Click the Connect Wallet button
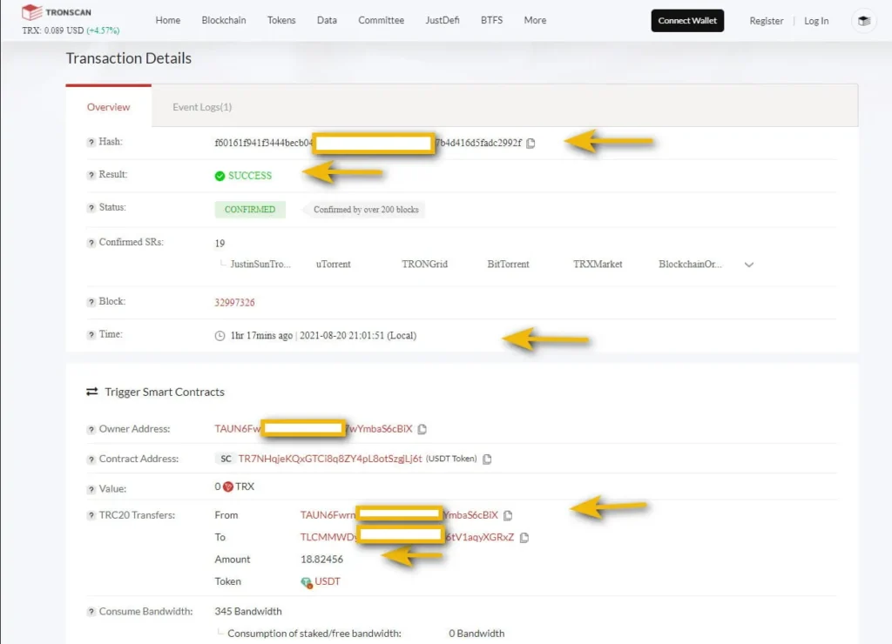 tap(687, 21)
